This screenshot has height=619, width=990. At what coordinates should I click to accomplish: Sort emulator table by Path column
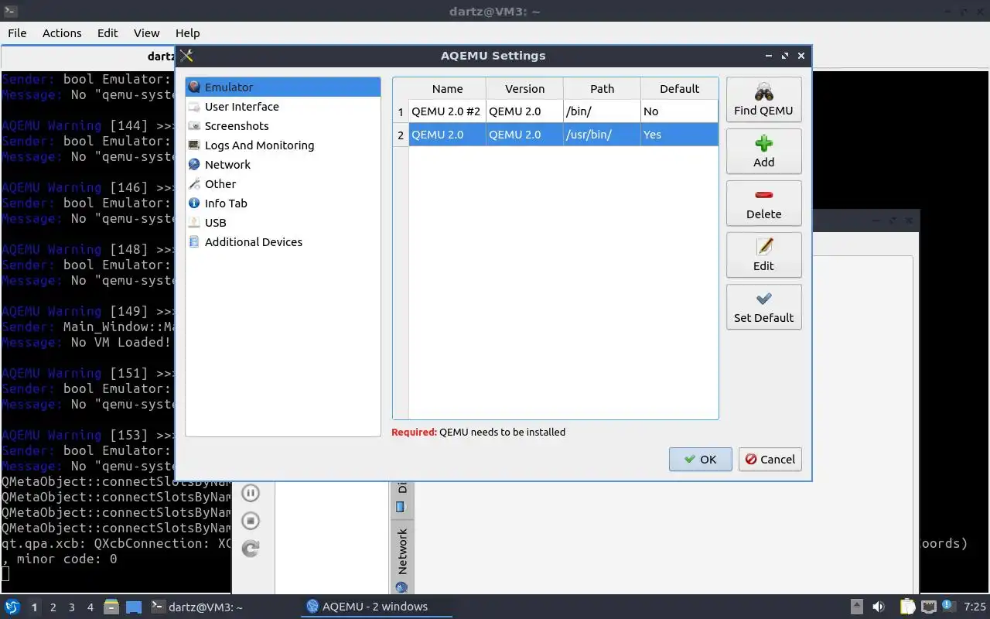point(602,89)
